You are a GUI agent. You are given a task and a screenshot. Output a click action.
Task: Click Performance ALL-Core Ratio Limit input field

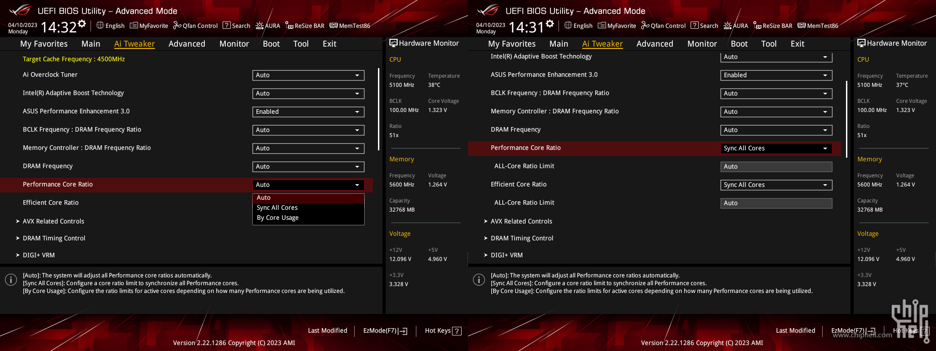(776, 166)
